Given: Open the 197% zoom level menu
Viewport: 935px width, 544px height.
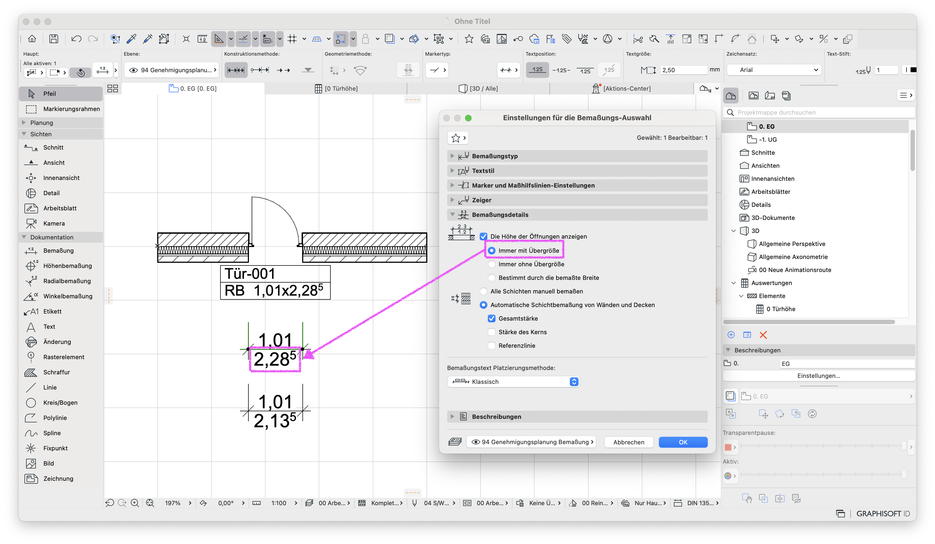Looking at the screenshot, I should pos(178,503).
